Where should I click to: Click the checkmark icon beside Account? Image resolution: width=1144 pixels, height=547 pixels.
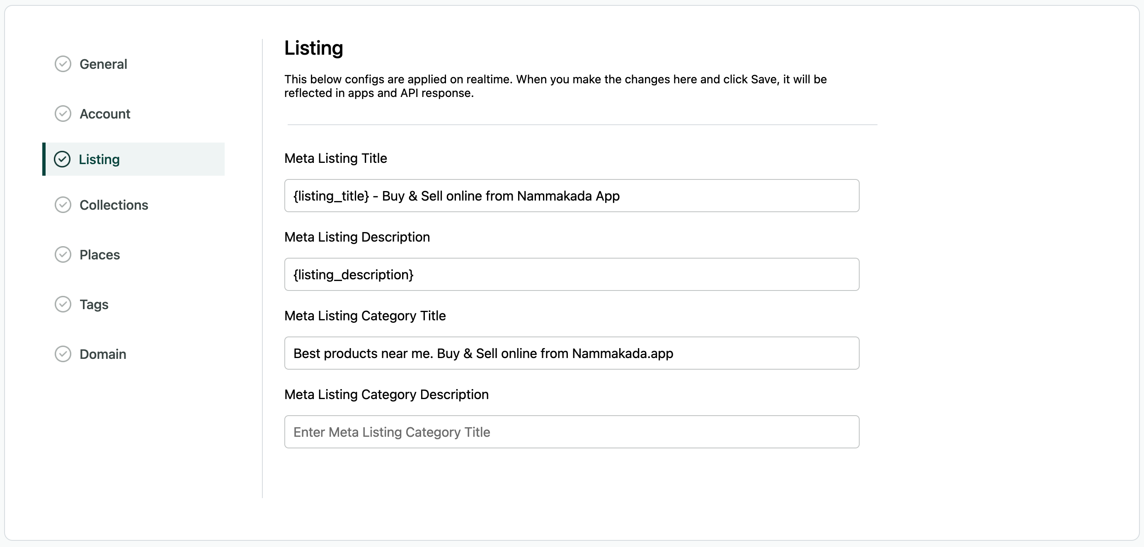point(63,114)
